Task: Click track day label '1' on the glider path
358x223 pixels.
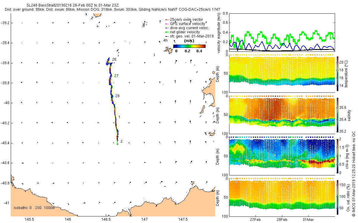Action: click(119, 117)
